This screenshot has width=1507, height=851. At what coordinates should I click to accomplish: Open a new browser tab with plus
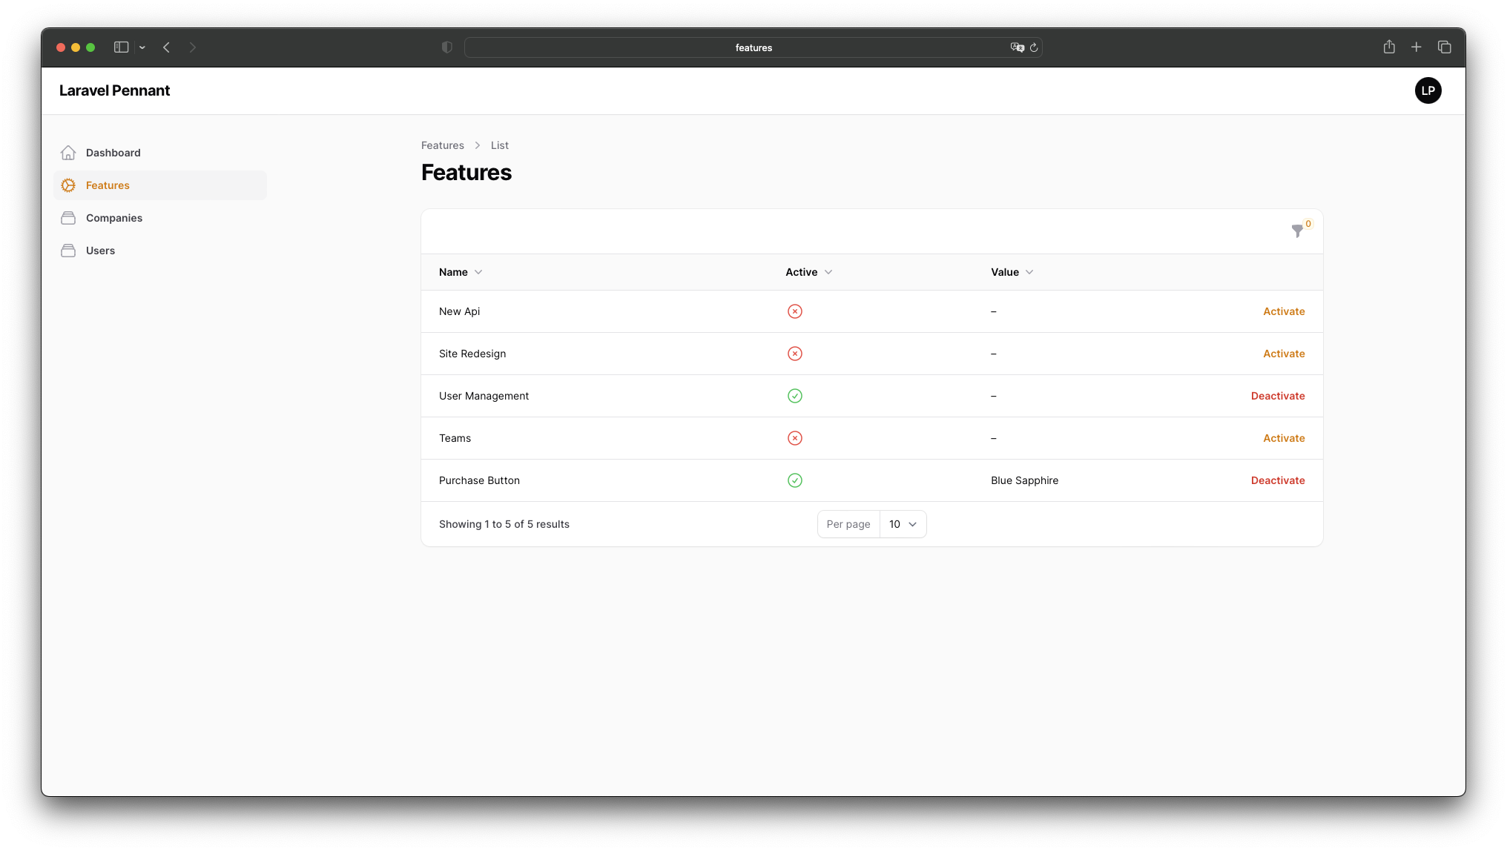[1416, 47]
